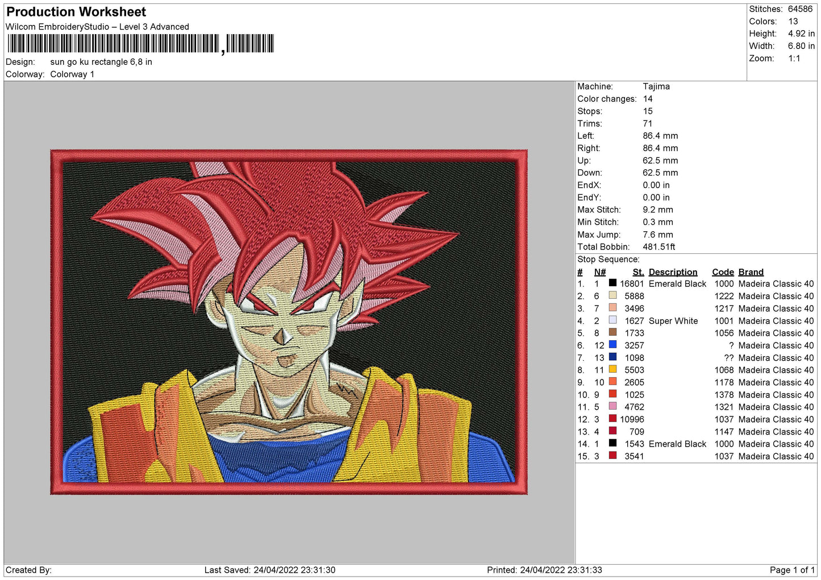Viewport: 821px width, 580px height.
Task: Click the 'Colorway 1' value
Action: tap(72, 74)
